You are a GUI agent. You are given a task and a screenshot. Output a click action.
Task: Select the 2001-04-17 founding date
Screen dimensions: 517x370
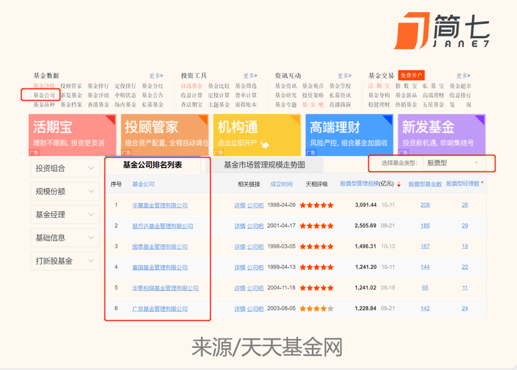tap(281, 226)
